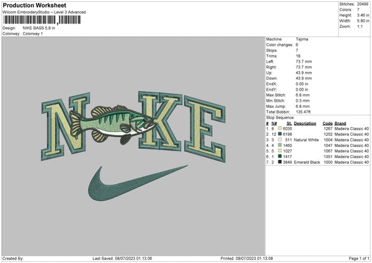
Task: Click the 'St.' column header
Action: [289, 123]
